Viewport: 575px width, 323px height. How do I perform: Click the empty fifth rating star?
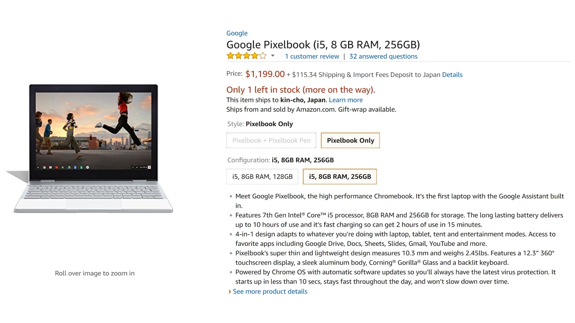(x=263, y=56)
